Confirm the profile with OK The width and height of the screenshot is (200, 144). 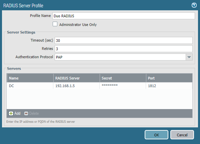pos(156,135)
